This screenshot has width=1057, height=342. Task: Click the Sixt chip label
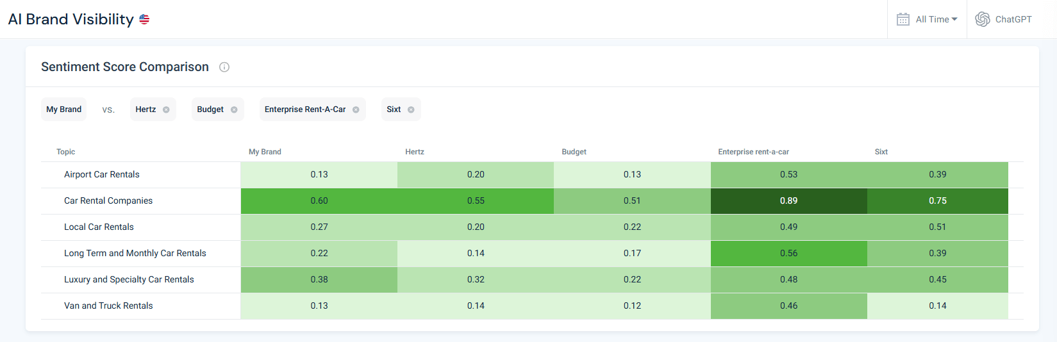pyautogui.click(x=394, y=110)
